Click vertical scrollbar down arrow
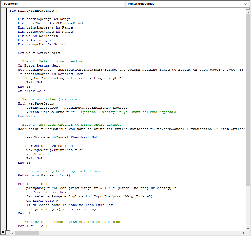Image resolution: width=251 pixels, height=236 pixels. 248,228
